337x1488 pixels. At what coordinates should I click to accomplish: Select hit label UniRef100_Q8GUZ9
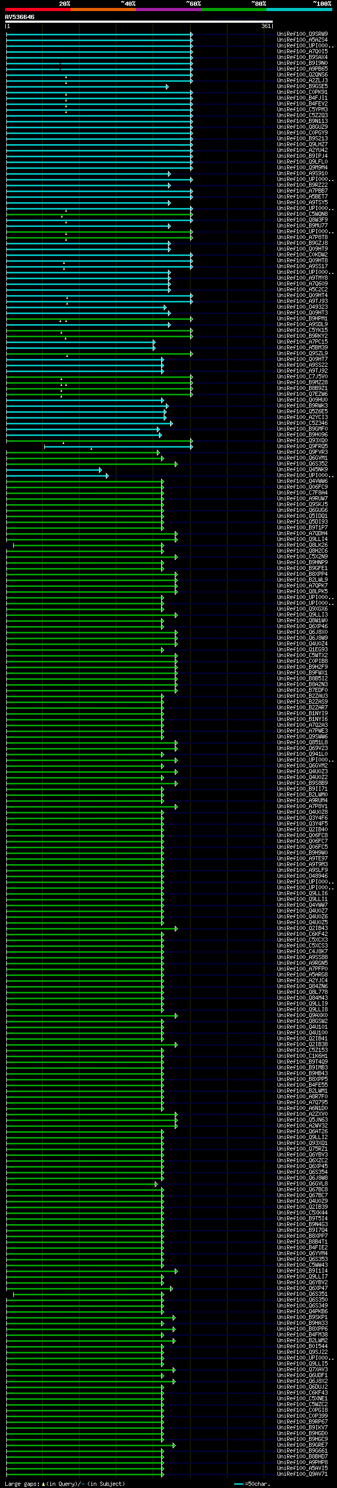coord(302,127)
